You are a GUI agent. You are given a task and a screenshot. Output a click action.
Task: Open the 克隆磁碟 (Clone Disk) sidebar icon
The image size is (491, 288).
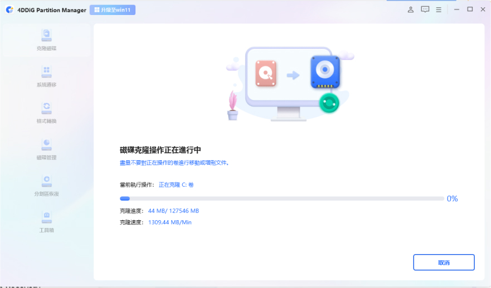click(x=46, y=35)
